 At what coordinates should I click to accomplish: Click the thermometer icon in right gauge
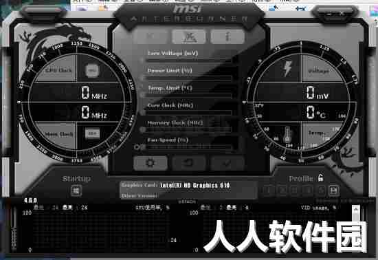tap(287, 135)
